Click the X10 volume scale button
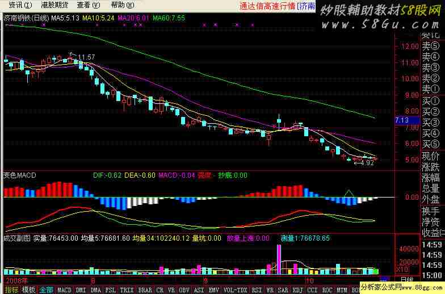 pyautogui.click(x=402, y=270)
